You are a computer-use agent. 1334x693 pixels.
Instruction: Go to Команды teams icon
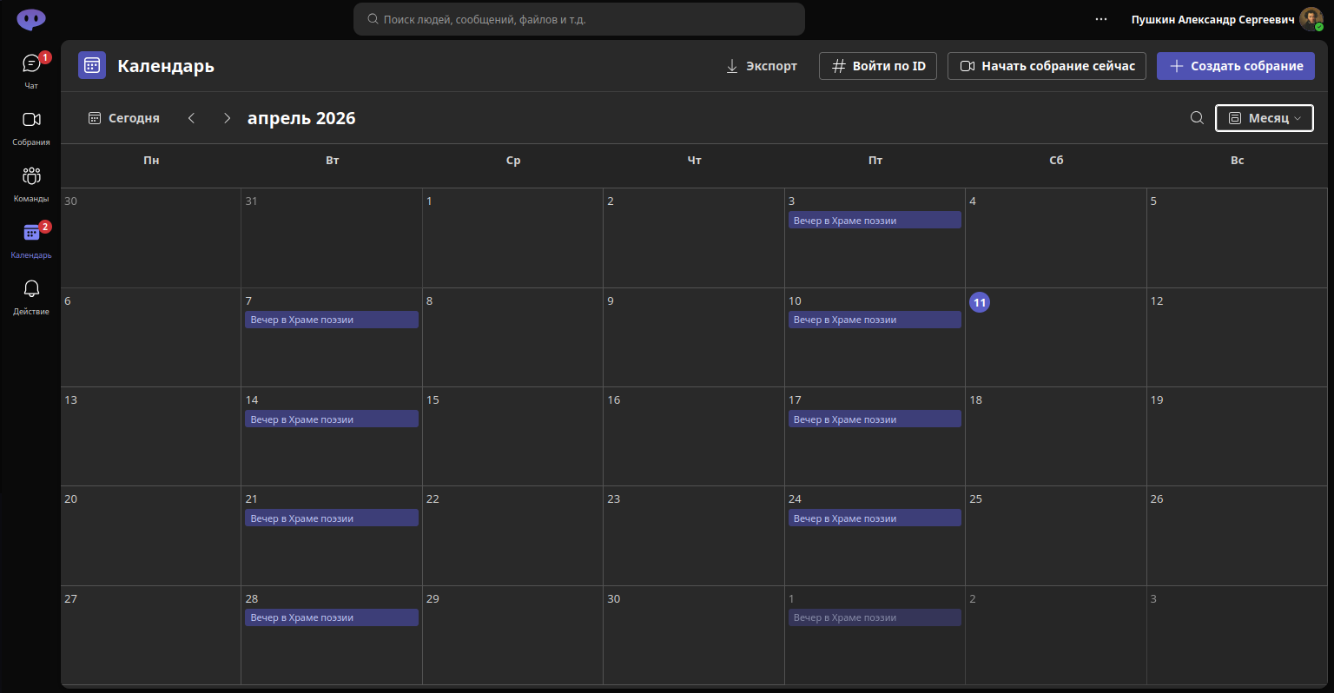click(x=31, y=176)
